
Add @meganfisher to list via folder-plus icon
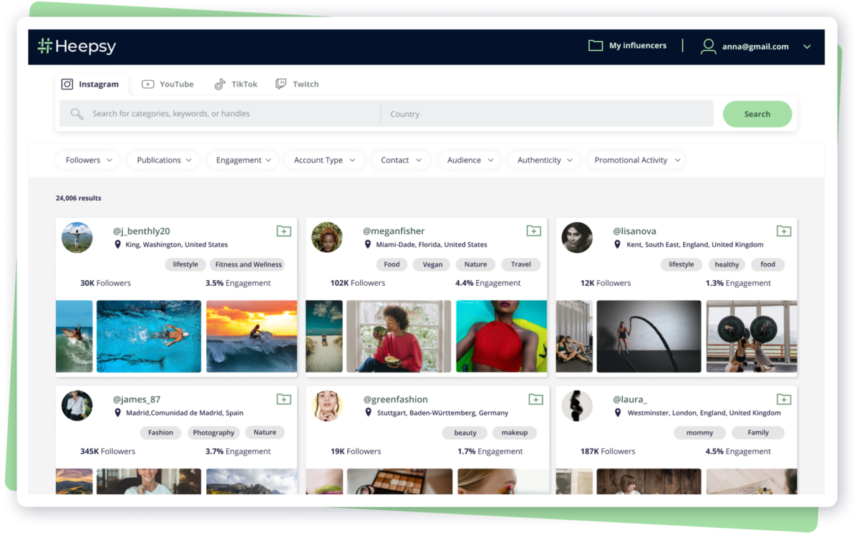(533, 231)
